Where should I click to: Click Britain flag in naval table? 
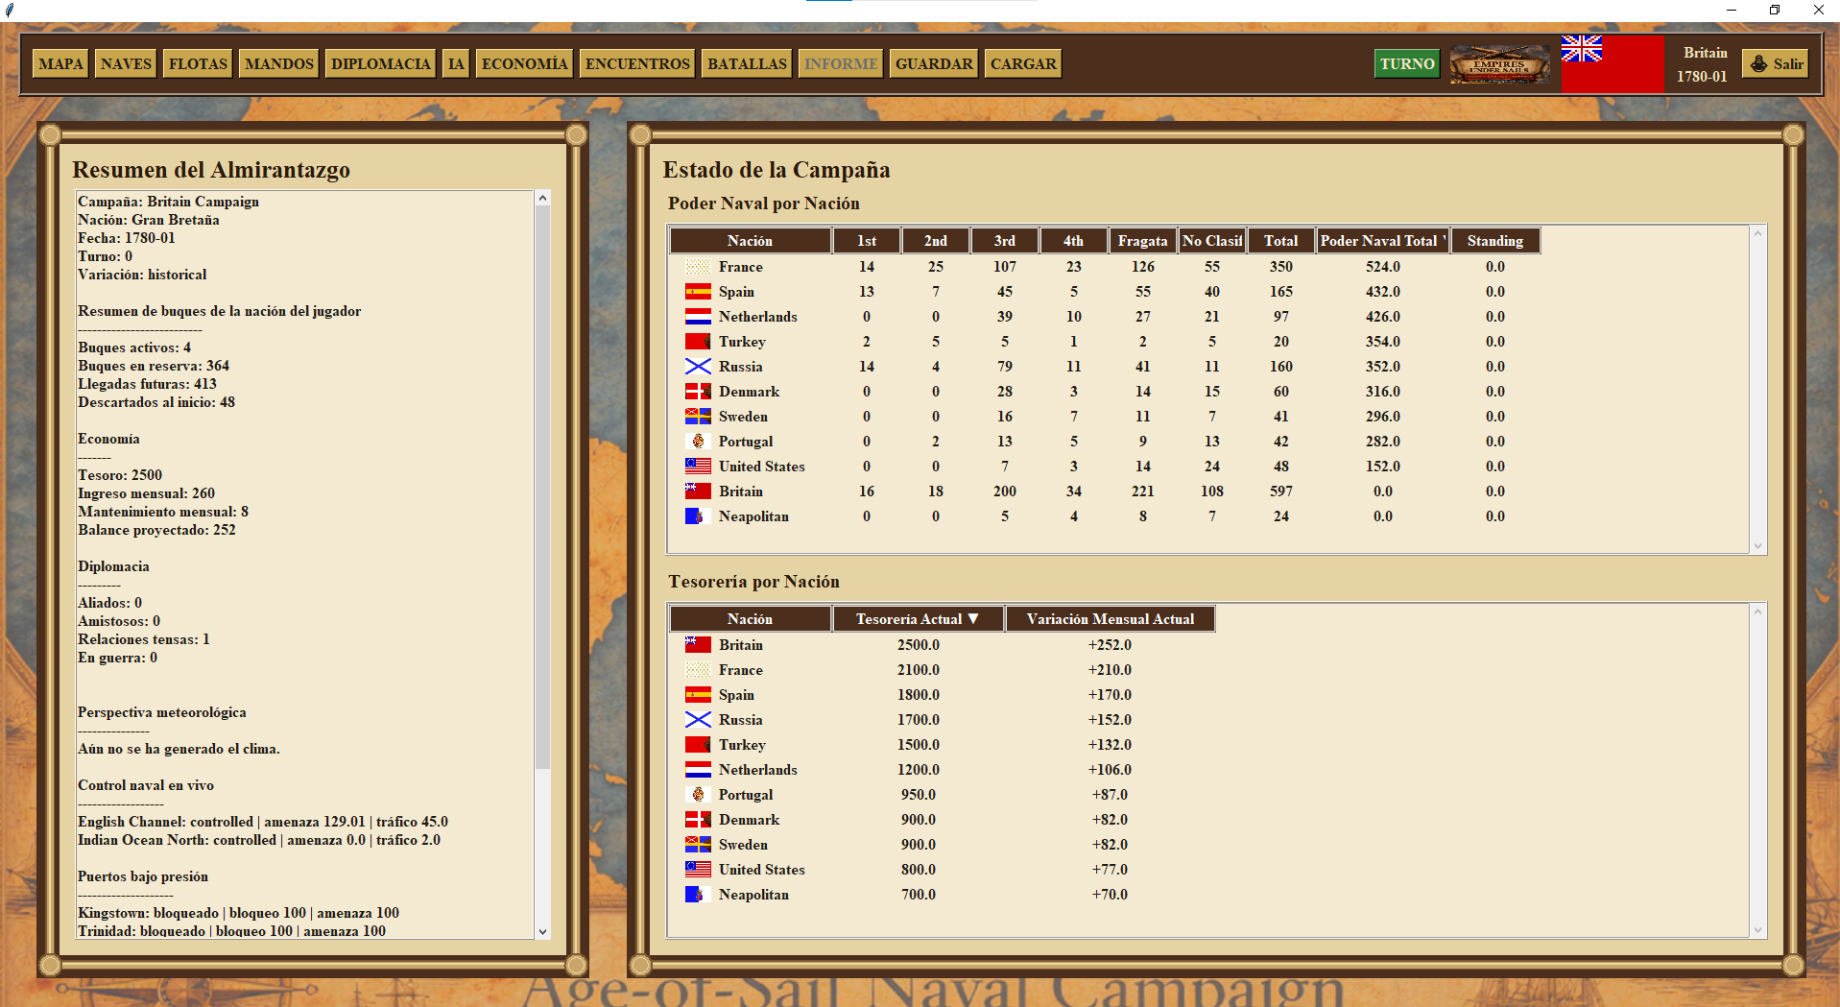pyautogui.click(x=698, y=492)
